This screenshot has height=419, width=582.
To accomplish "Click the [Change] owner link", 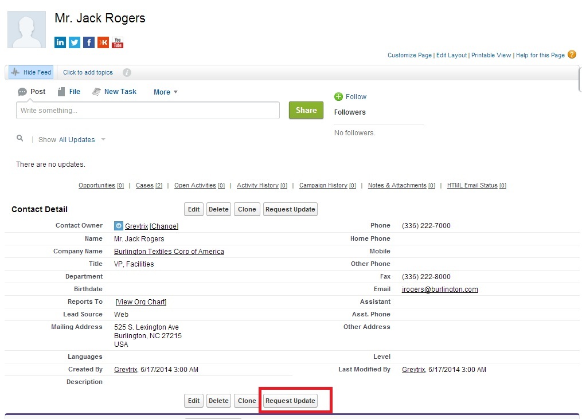I will pos(164,226).
